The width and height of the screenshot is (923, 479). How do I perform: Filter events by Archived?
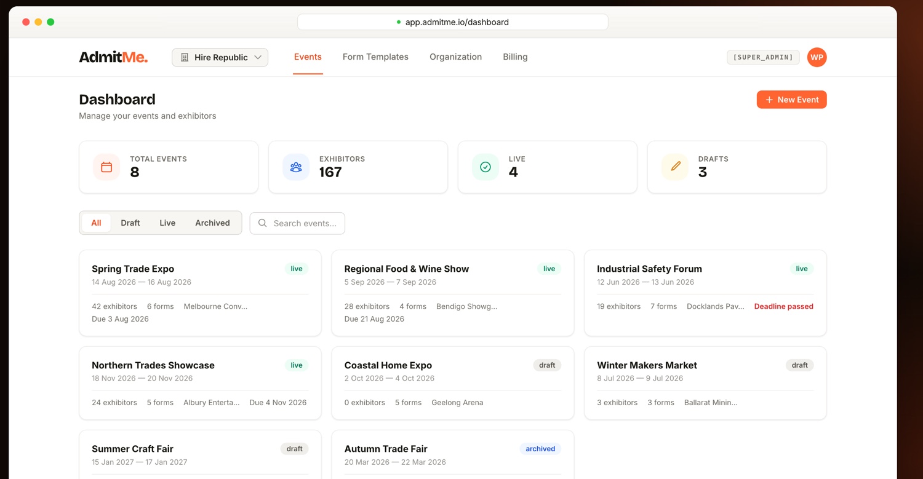(x=212, y=223)
